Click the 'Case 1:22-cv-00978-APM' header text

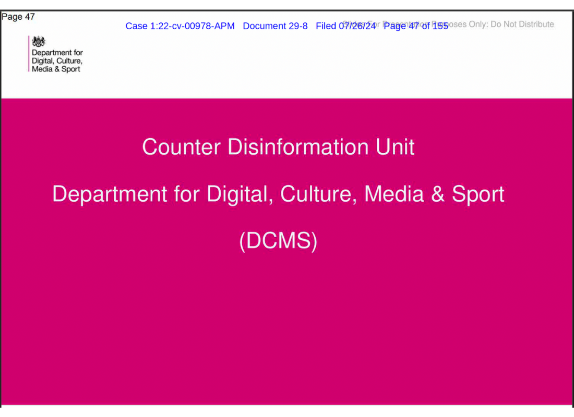coord(180,26)
